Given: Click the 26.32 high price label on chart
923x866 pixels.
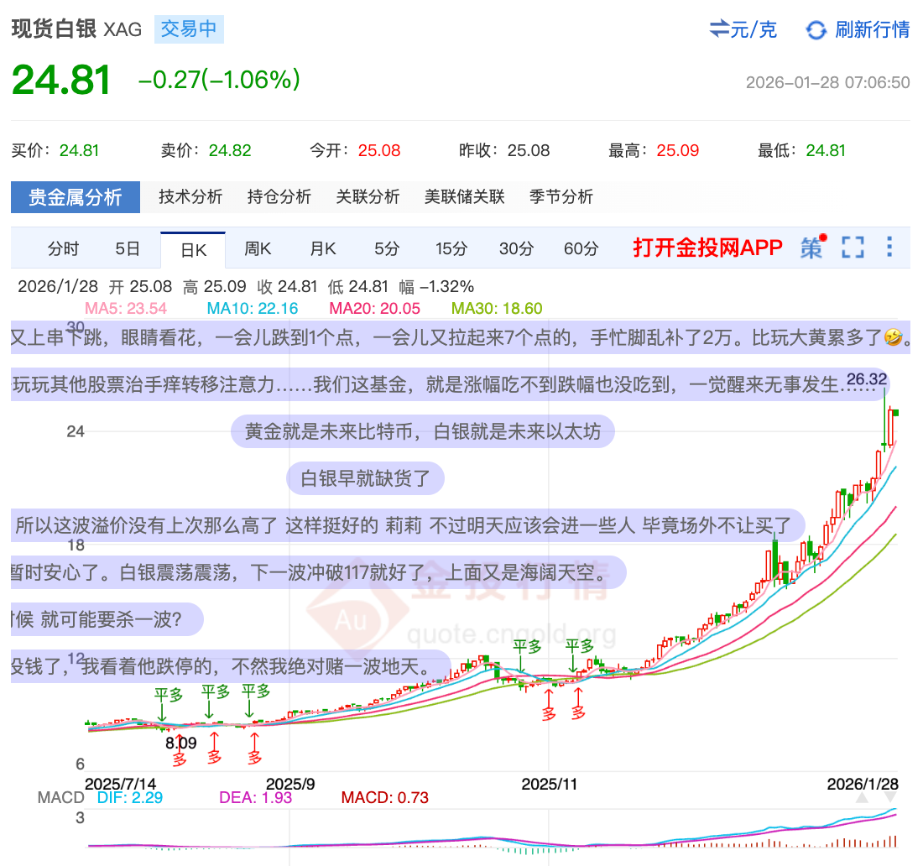Looking at the screenshot, I should pyautogui.click(x=867, y=379).
